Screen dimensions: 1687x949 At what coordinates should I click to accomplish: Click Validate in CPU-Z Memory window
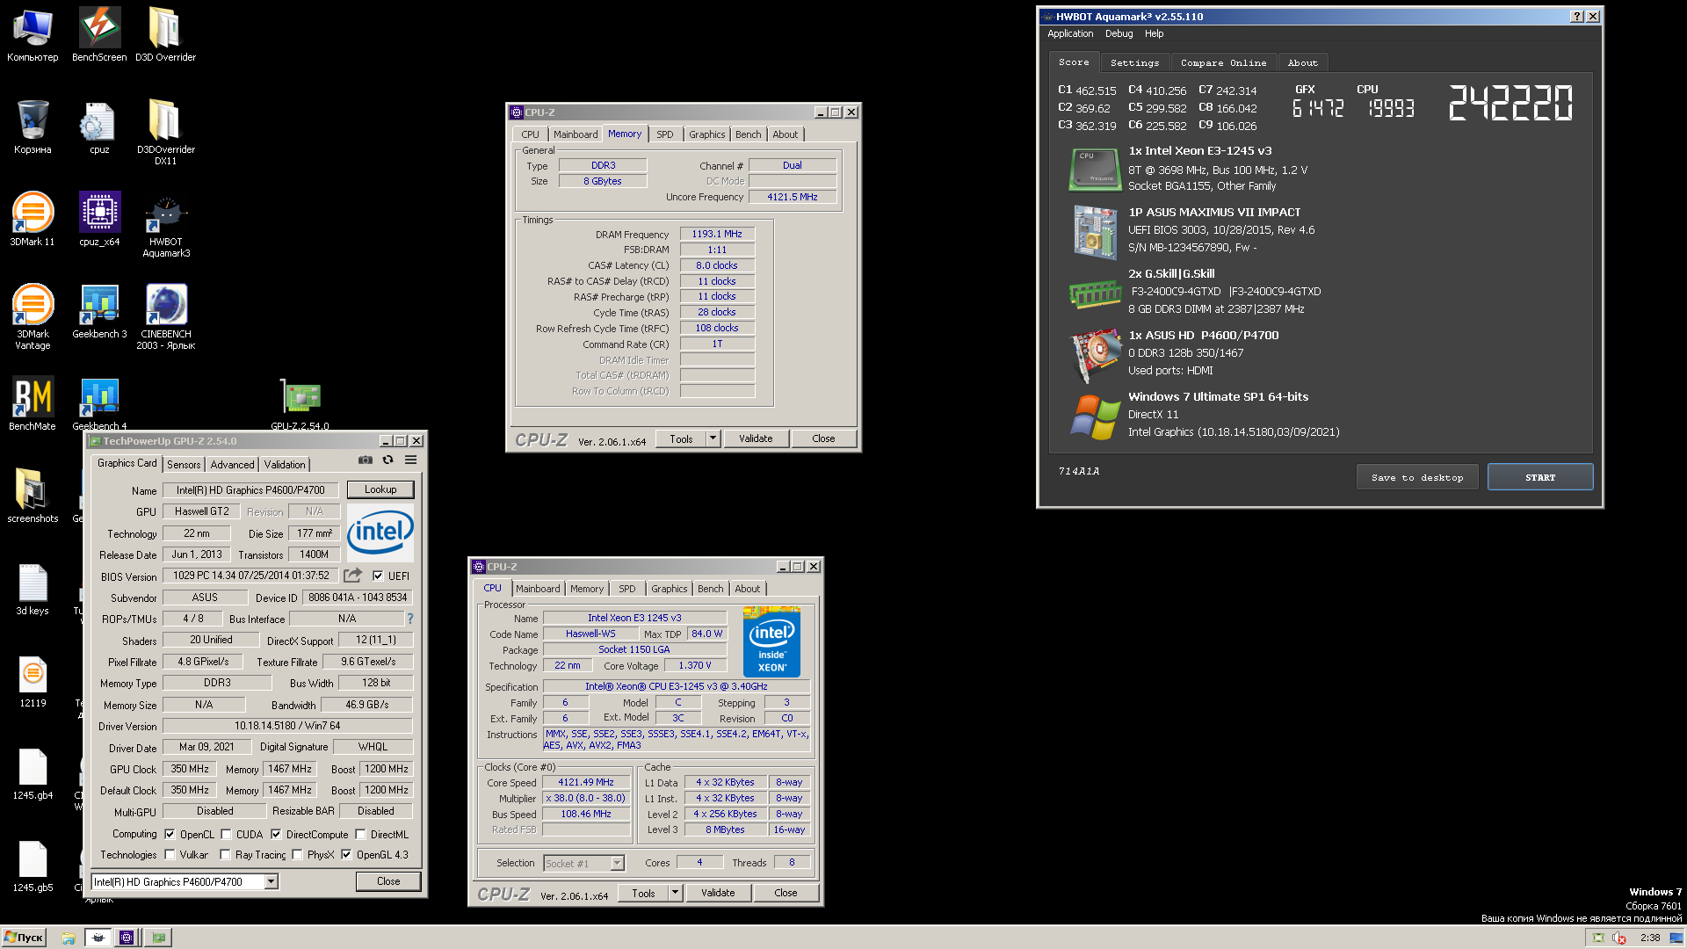pyautogui.click(x=756, y=438)
